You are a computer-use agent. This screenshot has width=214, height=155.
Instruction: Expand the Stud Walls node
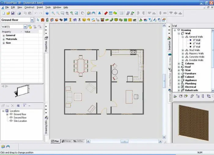183,50
